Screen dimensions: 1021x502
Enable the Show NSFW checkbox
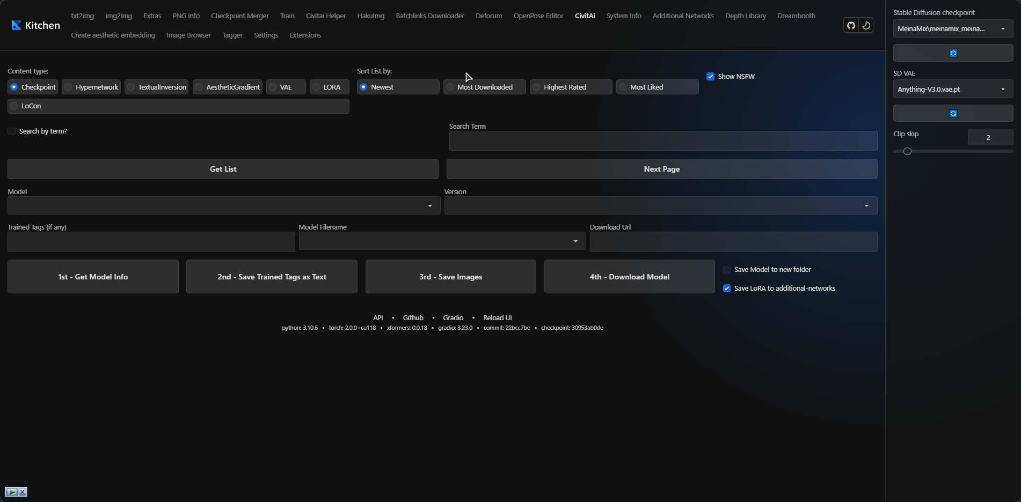pos(711,76)
